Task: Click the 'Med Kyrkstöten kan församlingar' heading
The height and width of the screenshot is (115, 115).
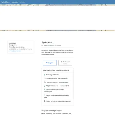Action: (56, 70)
